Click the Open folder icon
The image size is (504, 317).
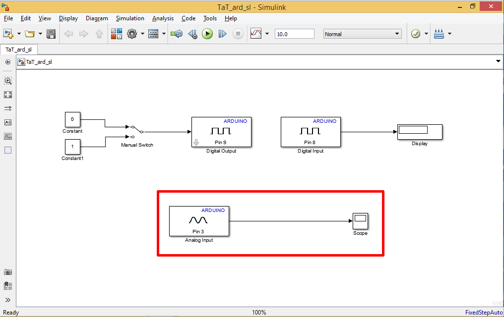click(30, 34)
